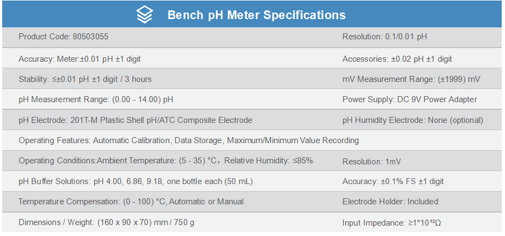505x236 pixels.
Task: Click the Accuracy Meter ±0.01 pH entry
Action: click(x=79, y=59)
